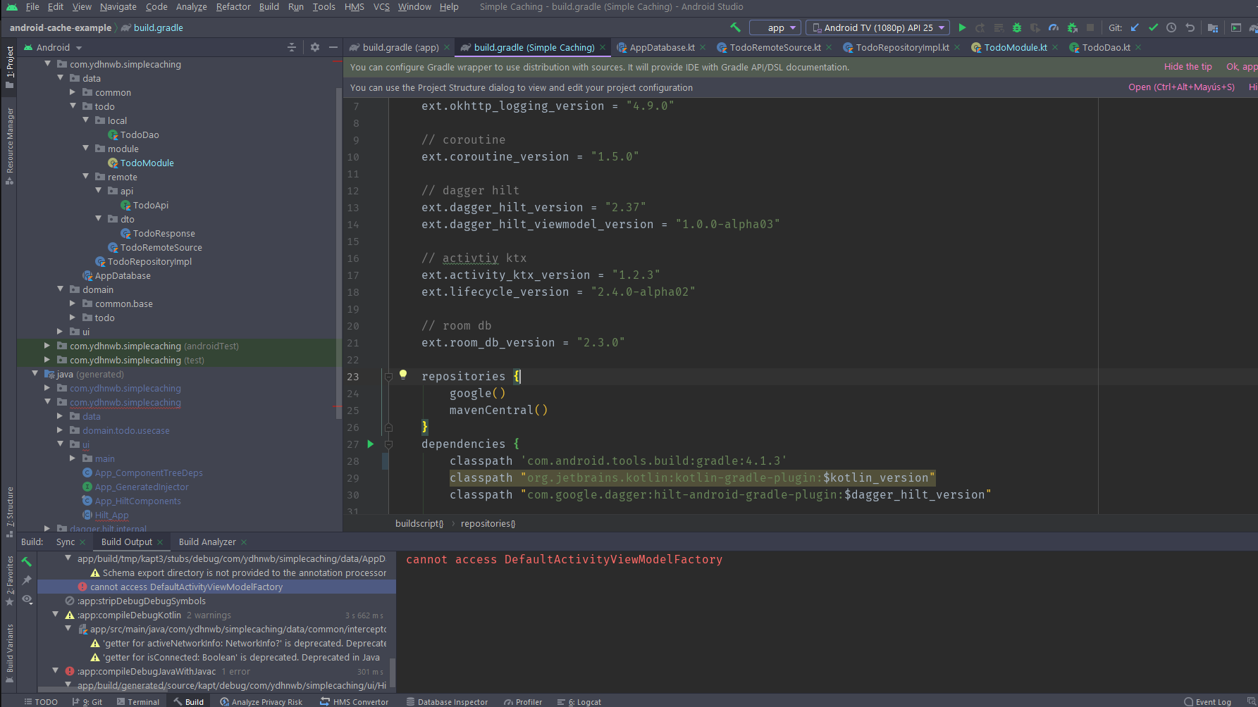The image size is (1258, 707).
Task: Collapse the com.ydhnwb.simplecaching package node
Action: point(47,64)
